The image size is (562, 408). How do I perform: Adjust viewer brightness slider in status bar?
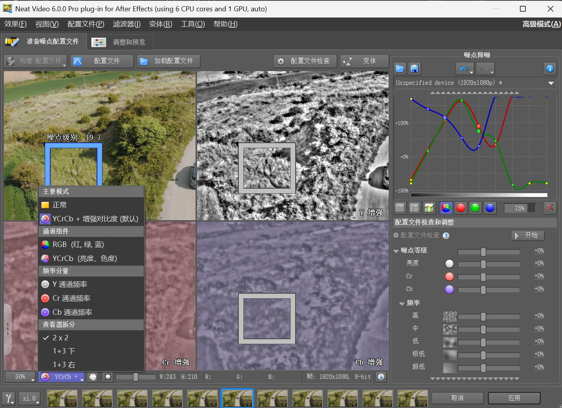[136, 377]
